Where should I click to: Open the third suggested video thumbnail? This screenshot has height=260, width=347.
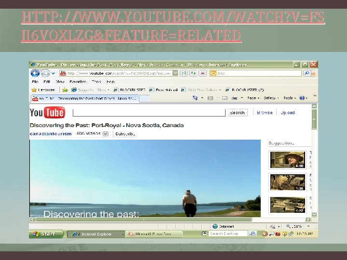tap(287, 205)
